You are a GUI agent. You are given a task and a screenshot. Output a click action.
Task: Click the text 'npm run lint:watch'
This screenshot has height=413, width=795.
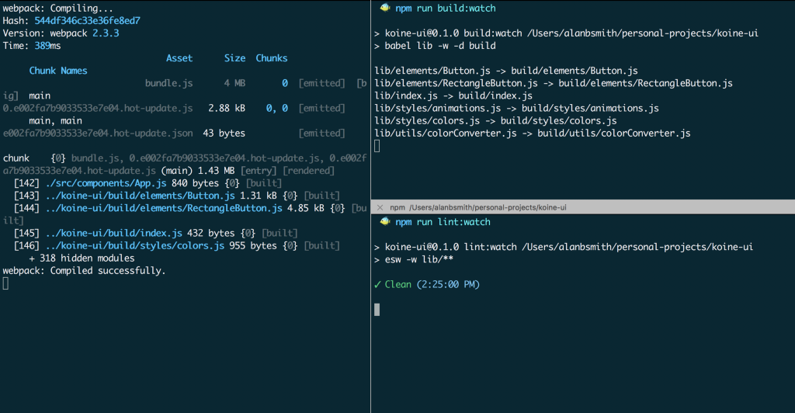(443, 222)
